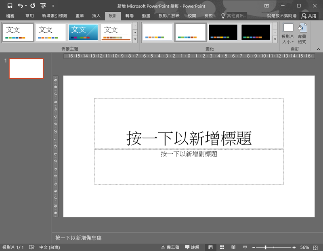Collapse the ribbon with the chevron arrow

pos(318,48)
